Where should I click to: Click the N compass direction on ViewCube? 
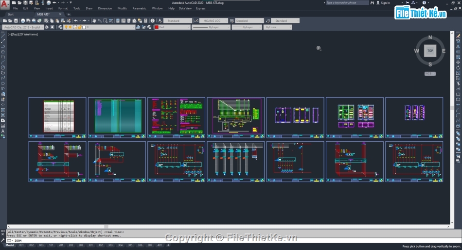tap(430, 37)
